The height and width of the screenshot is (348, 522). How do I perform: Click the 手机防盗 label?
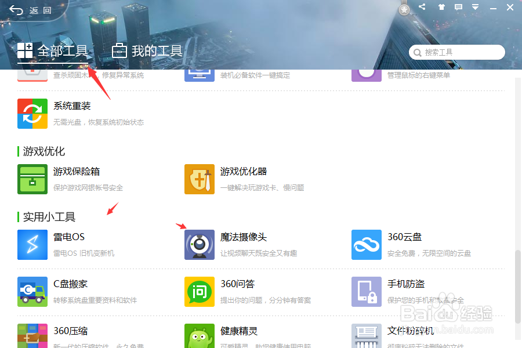tap(406, 284)
